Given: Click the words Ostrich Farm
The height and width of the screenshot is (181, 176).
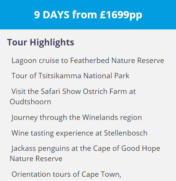Looking at the screenshot, I should pos(105,91).
